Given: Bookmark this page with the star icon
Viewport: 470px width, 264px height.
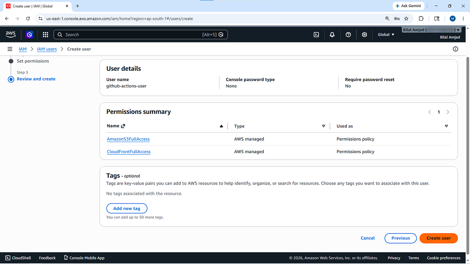Looking at the screenshot, I should (x=406, y=19).
